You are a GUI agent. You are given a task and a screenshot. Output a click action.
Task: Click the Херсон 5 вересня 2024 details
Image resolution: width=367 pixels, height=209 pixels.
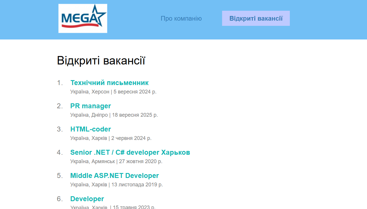tap(113, 92)
